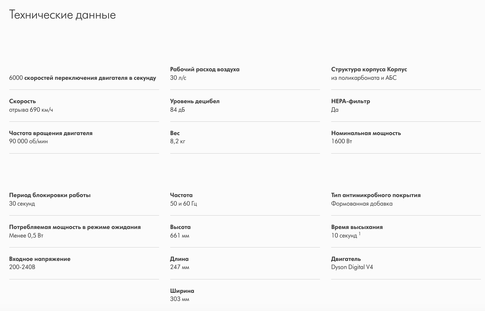Viewport: 485px width, 311px height.
Task: Select the Dyson Digital V4 text
Action: [x=352, y=267]
